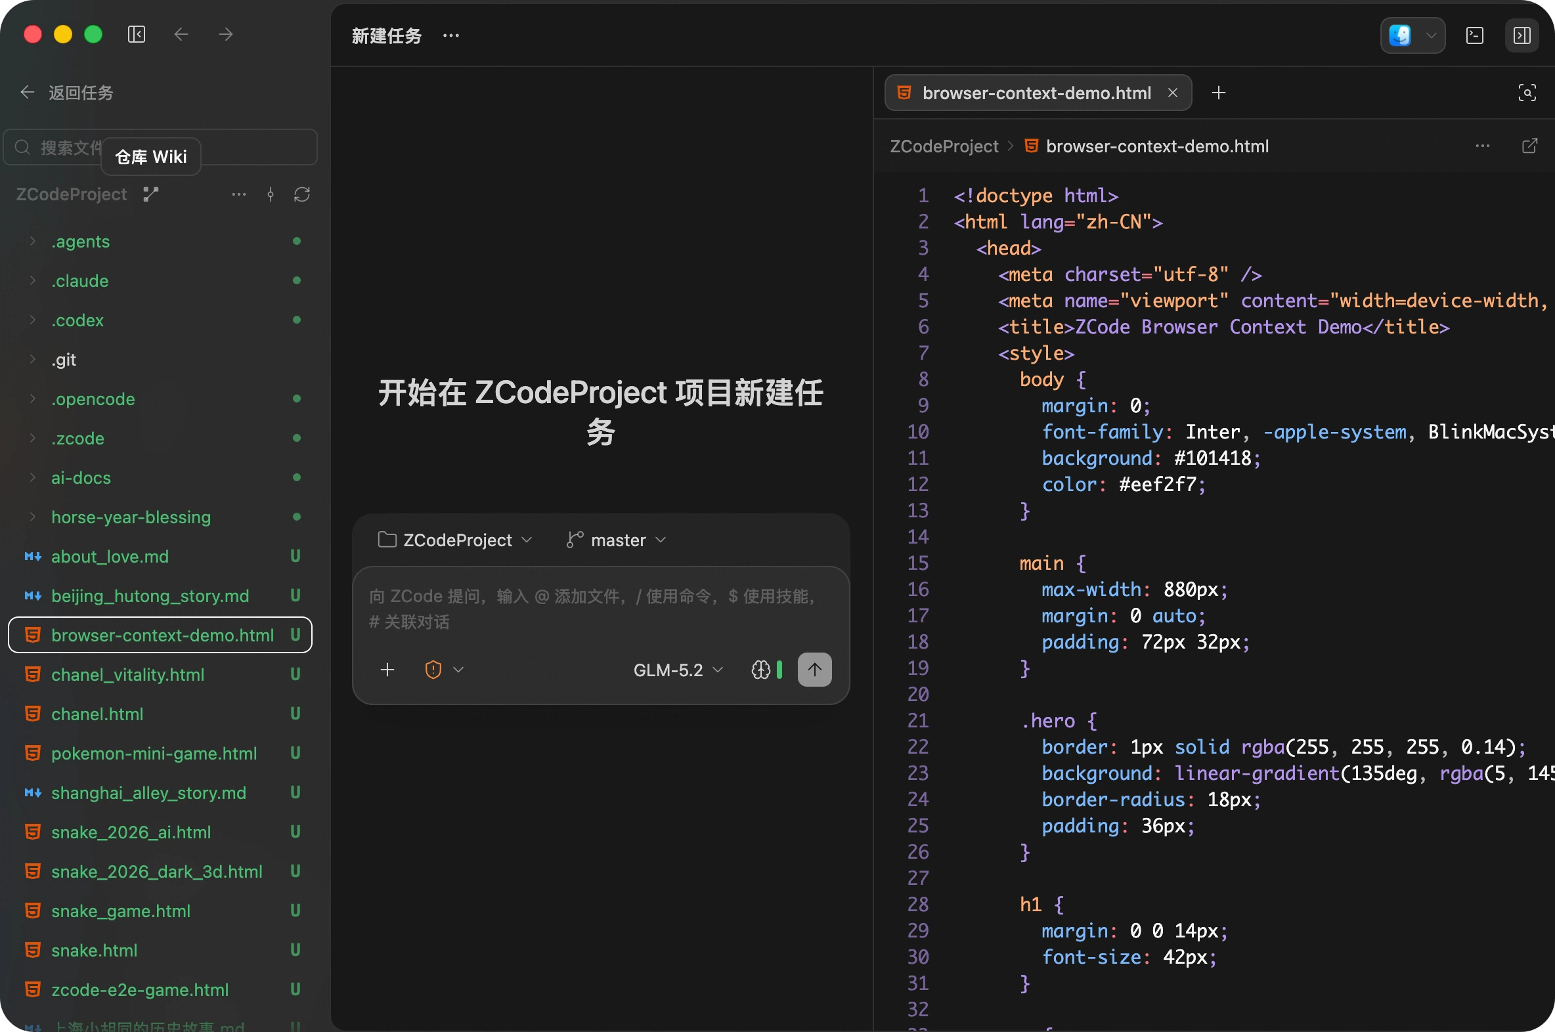
Task: Open the permission shield mode dropdown
Action: pyautogui.click(x=445, y=670)
